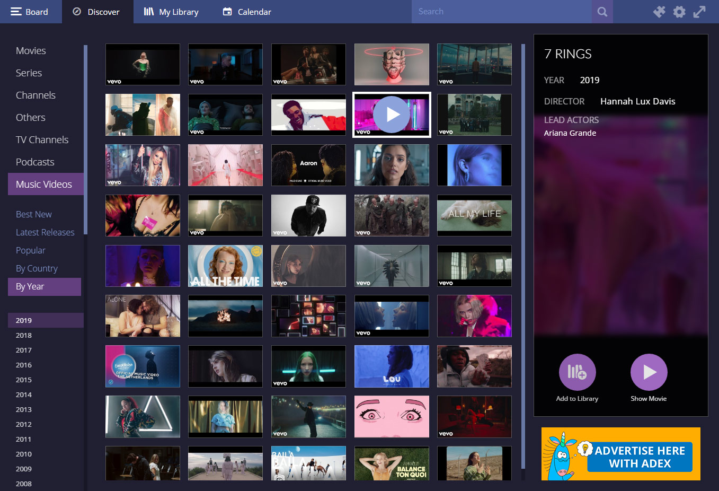Click the Advertise Here with Adex banner
This screenshot has height=491, width=719.
(x=620, y=454)
